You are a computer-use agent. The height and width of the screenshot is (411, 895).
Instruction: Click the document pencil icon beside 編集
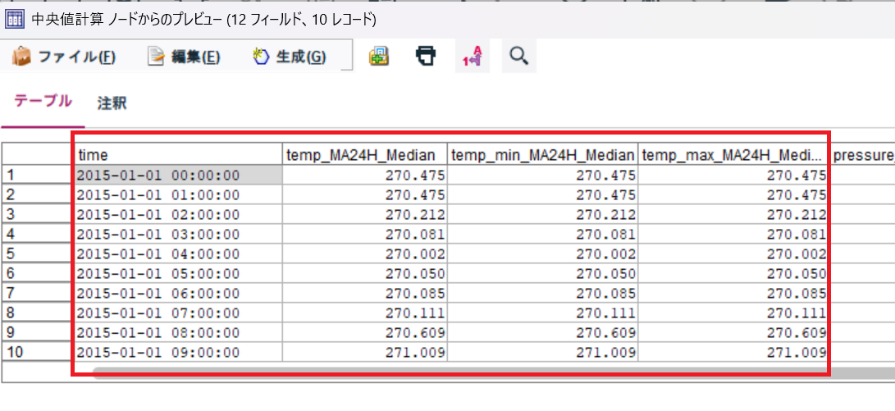click(156, 56)
